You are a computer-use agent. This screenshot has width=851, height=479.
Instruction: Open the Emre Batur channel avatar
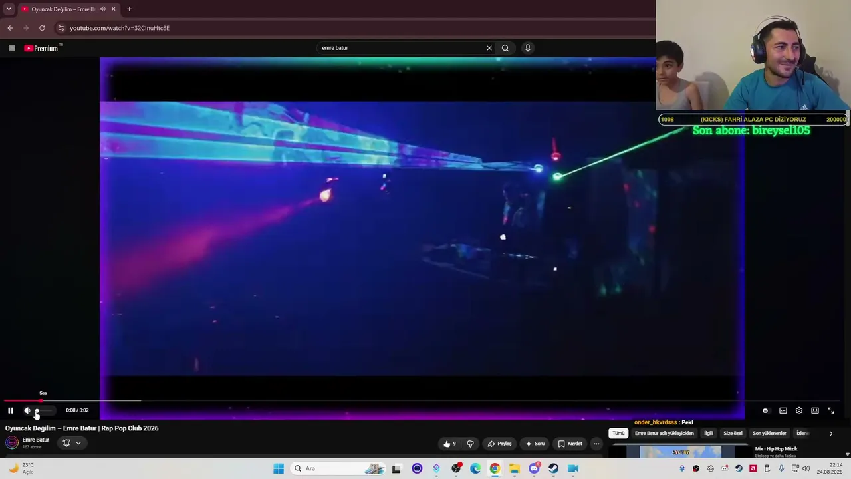coord(12,443)
